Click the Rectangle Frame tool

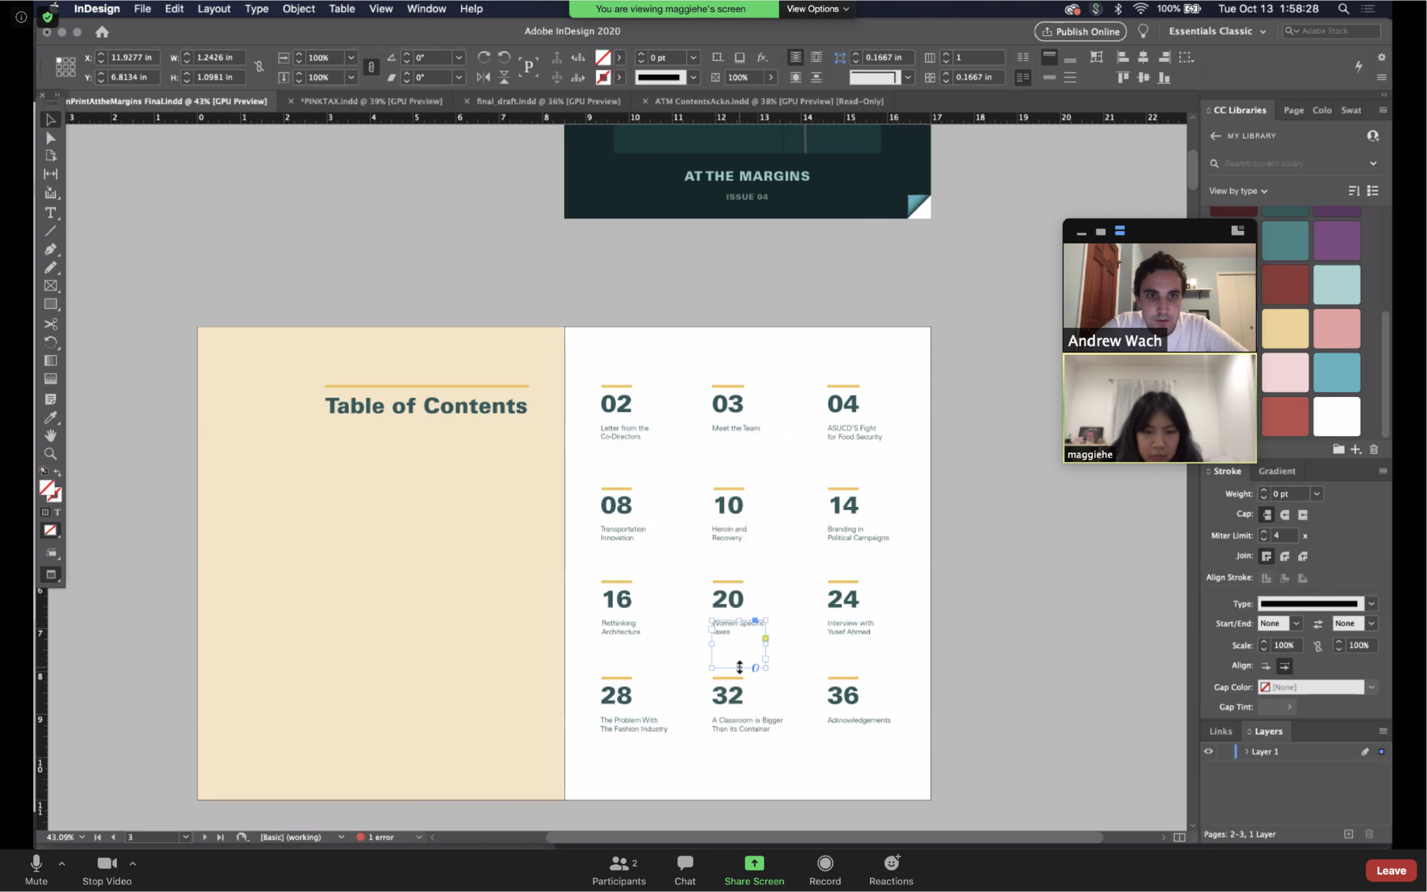click(51, 286)
